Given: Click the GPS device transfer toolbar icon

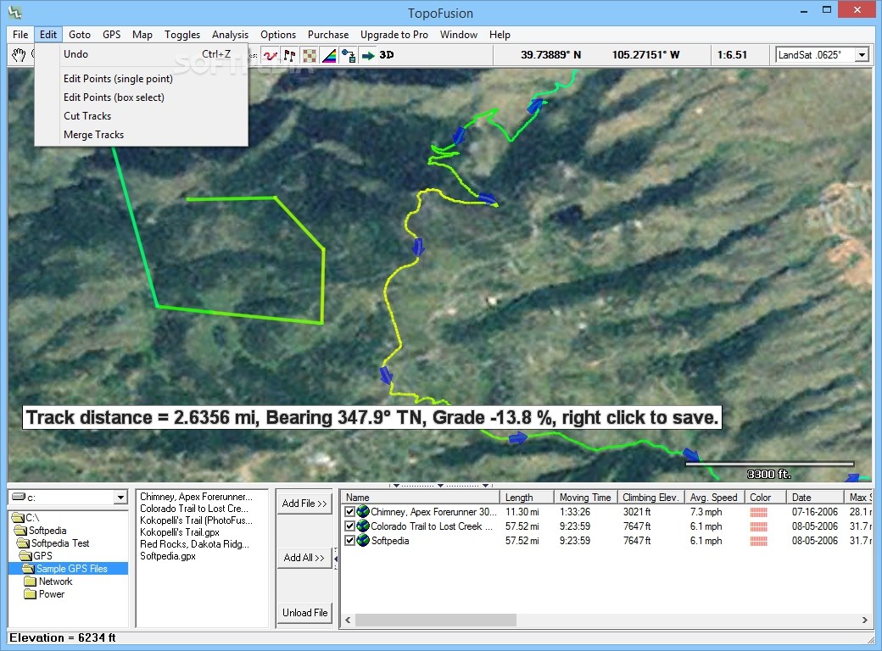Looking at the screenshot, I should point(349,56).
